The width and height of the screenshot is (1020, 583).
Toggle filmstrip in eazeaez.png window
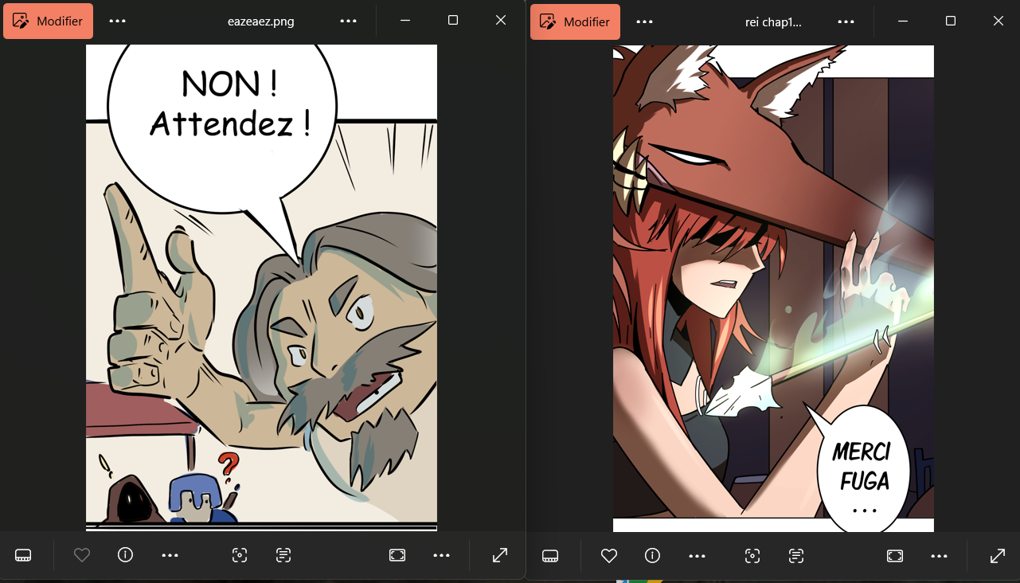click(x=23, y=555)
